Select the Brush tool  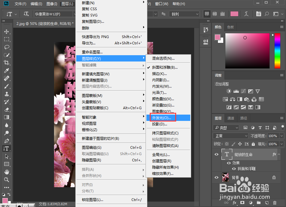pos(7,86)
